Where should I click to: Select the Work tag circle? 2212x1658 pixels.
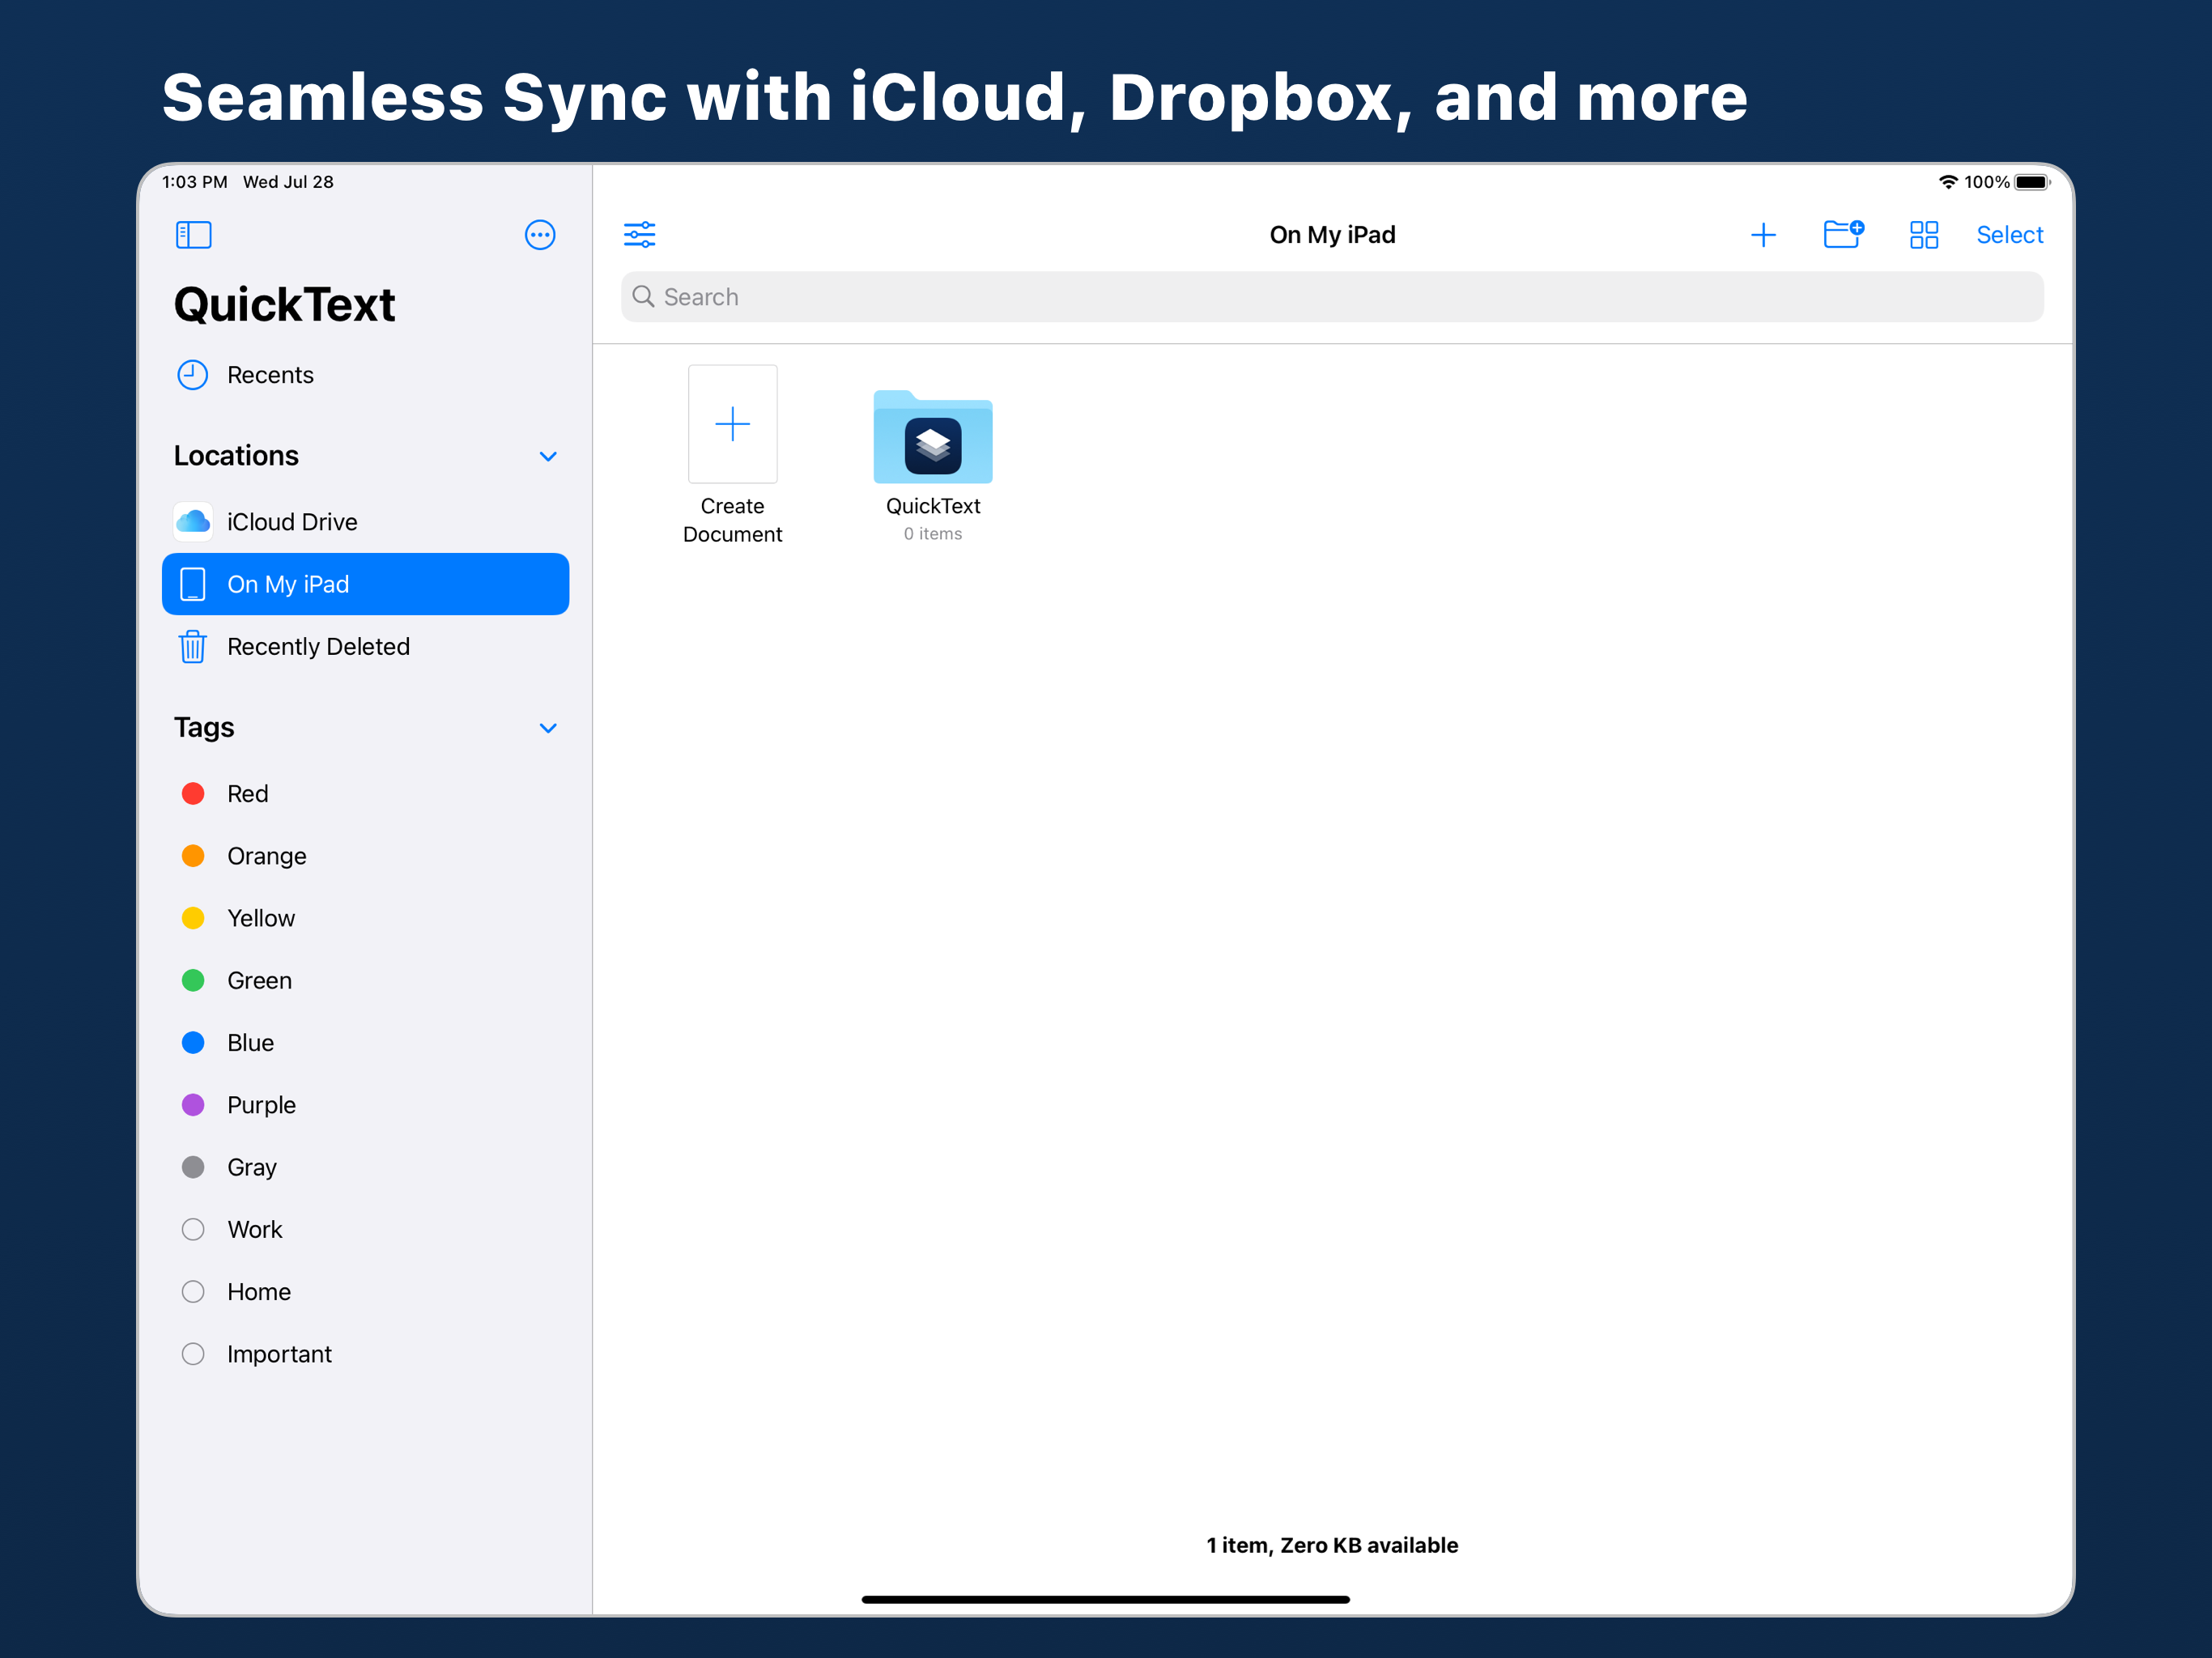[193, 1229]
